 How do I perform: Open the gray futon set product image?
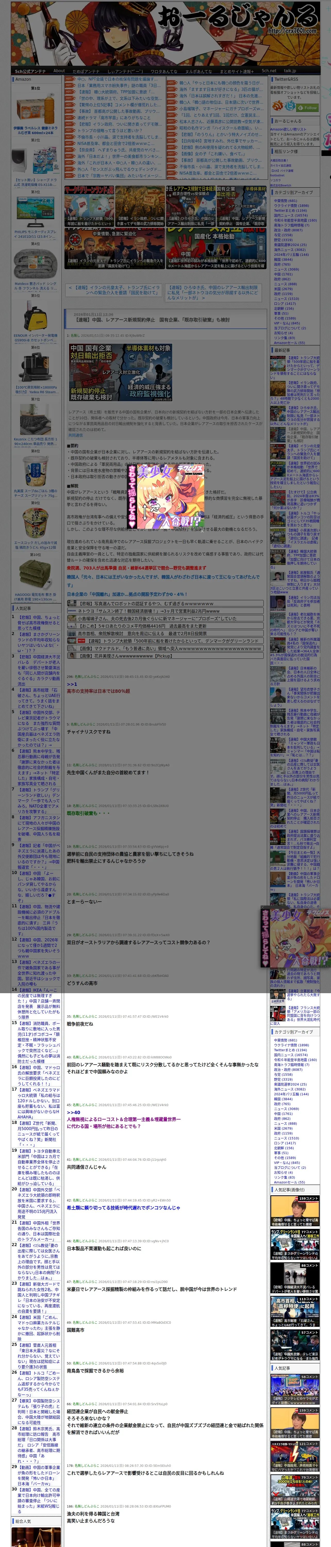[35, 264]
